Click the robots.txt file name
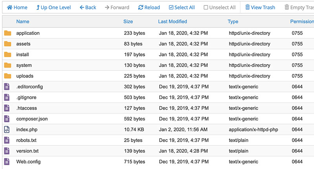This screenshot has height=169, width=314. (x=26, y=140)
